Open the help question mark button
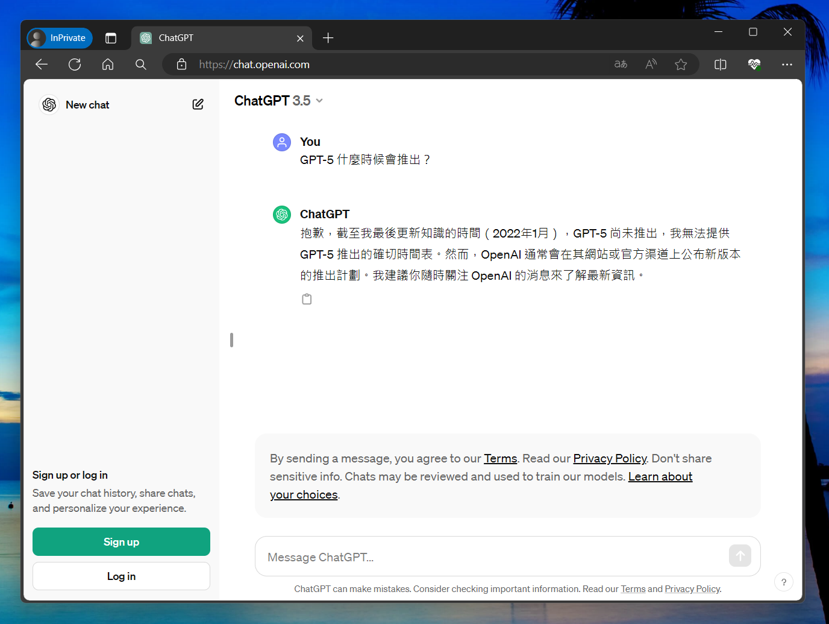The image size is (829, 624). coord(783,582)
